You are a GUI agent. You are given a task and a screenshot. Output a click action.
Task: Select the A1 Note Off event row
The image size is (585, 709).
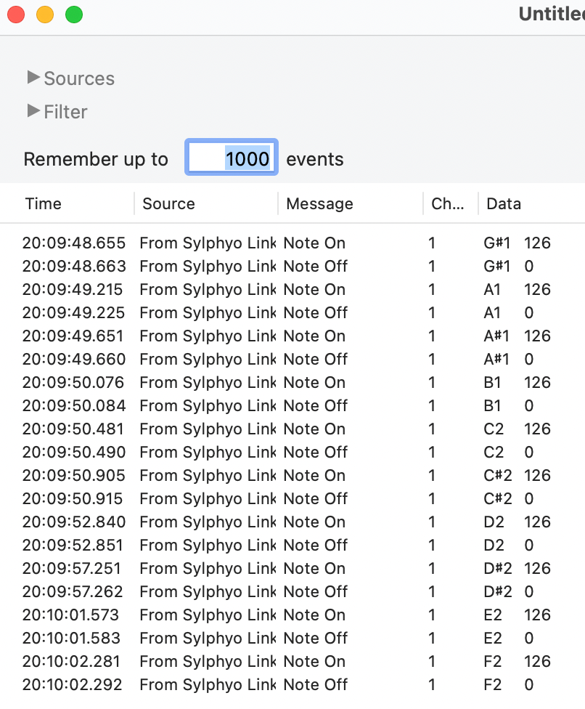tap(290, 312)
